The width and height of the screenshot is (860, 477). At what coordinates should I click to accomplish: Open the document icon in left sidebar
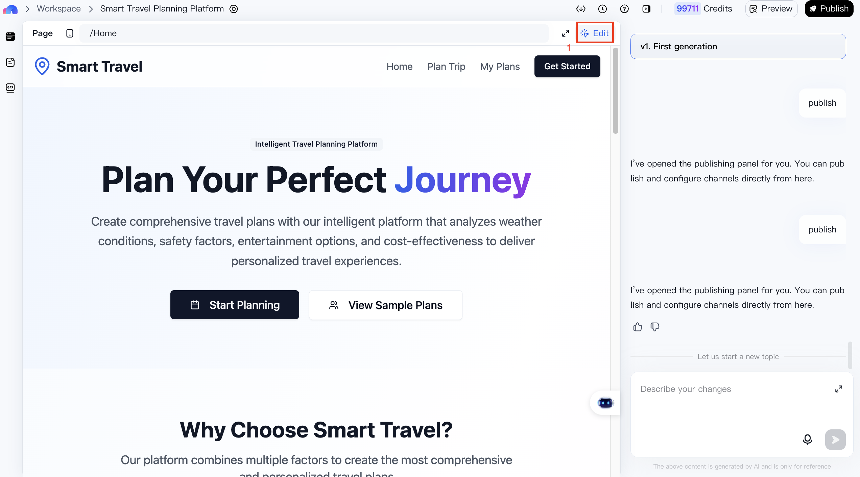10,62
